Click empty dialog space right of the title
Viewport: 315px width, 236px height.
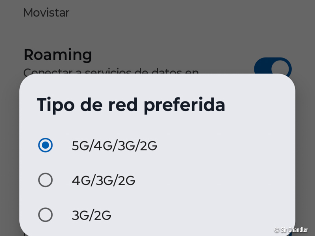[260, 105]
